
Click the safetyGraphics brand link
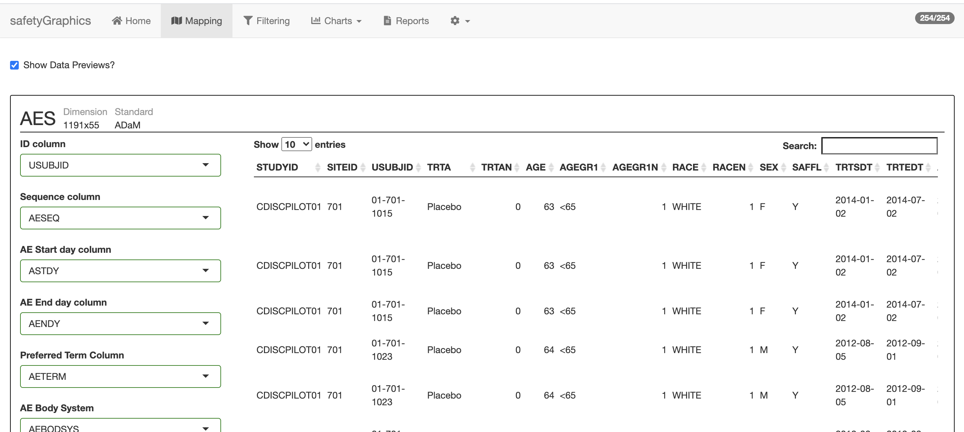pos(51,20)
